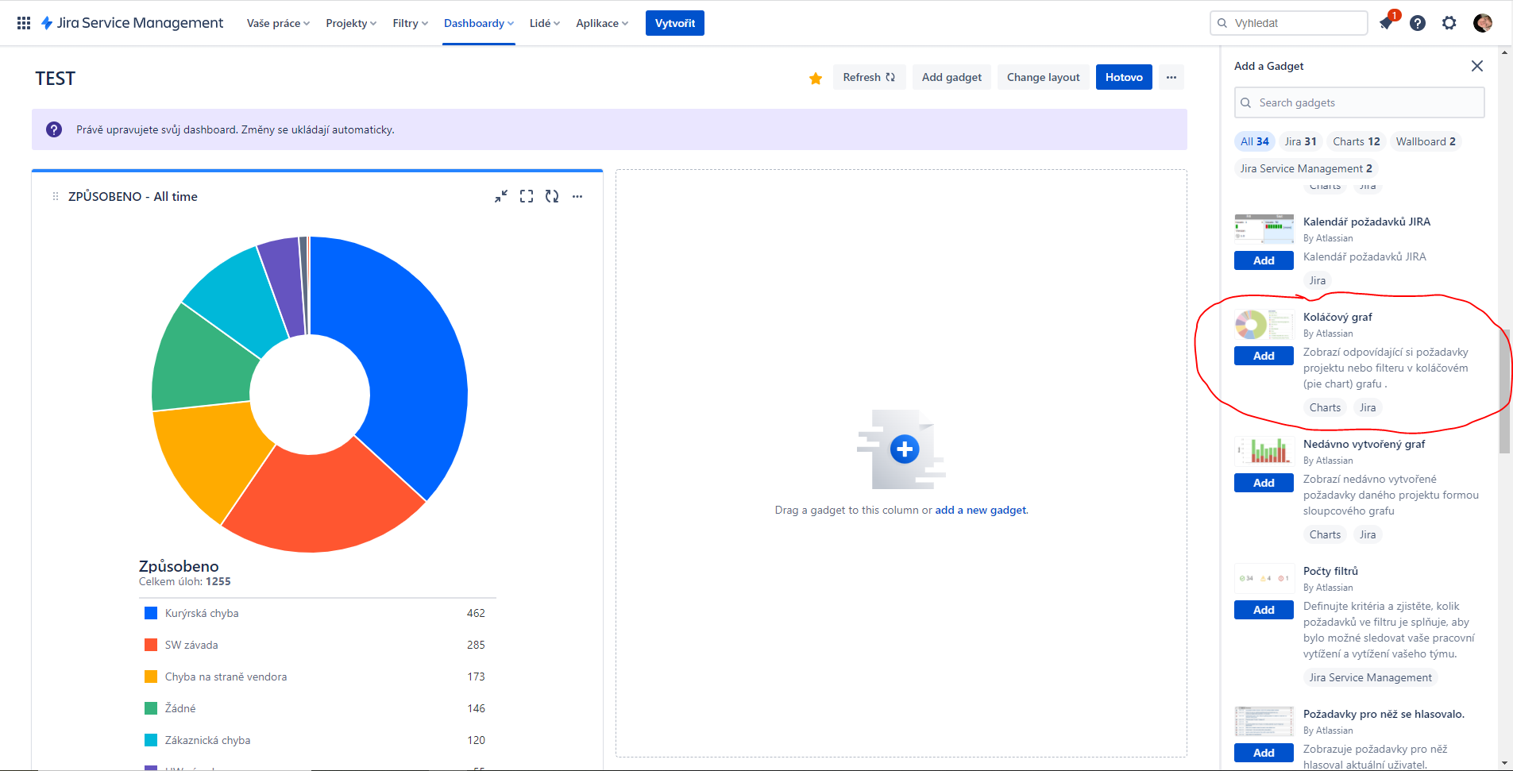The width and height of the screenshot is (1513, 771).
Task: Open the Aplikace dropdown
Action: click(602, 23)
